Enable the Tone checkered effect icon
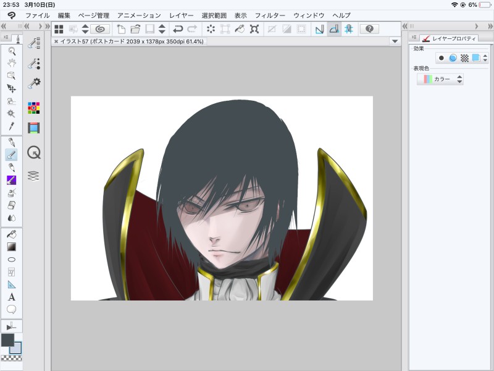The width and height of the screenshot is (494, 371). click(x=464, y=58)
